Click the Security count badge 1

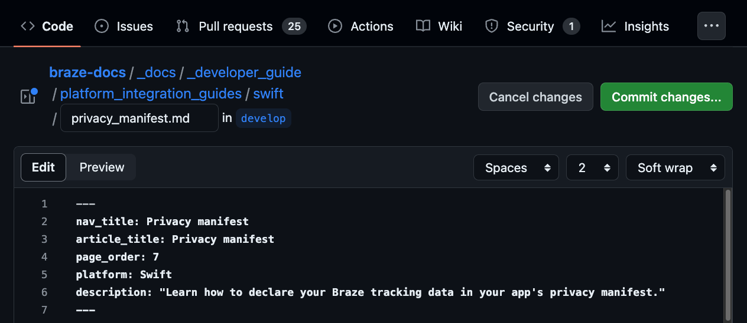[571, 26]
